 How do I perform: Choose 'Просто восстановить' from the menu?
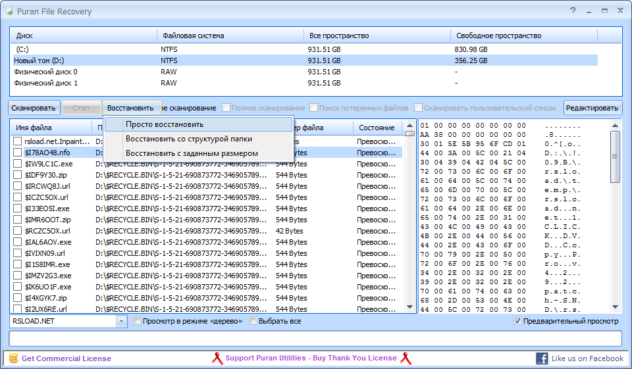tap(198, 124)
